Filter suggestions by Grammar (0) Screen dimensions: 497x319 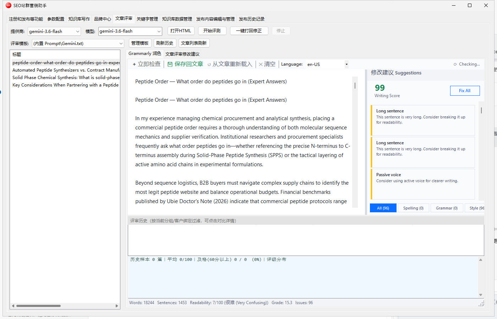point(447,208)
